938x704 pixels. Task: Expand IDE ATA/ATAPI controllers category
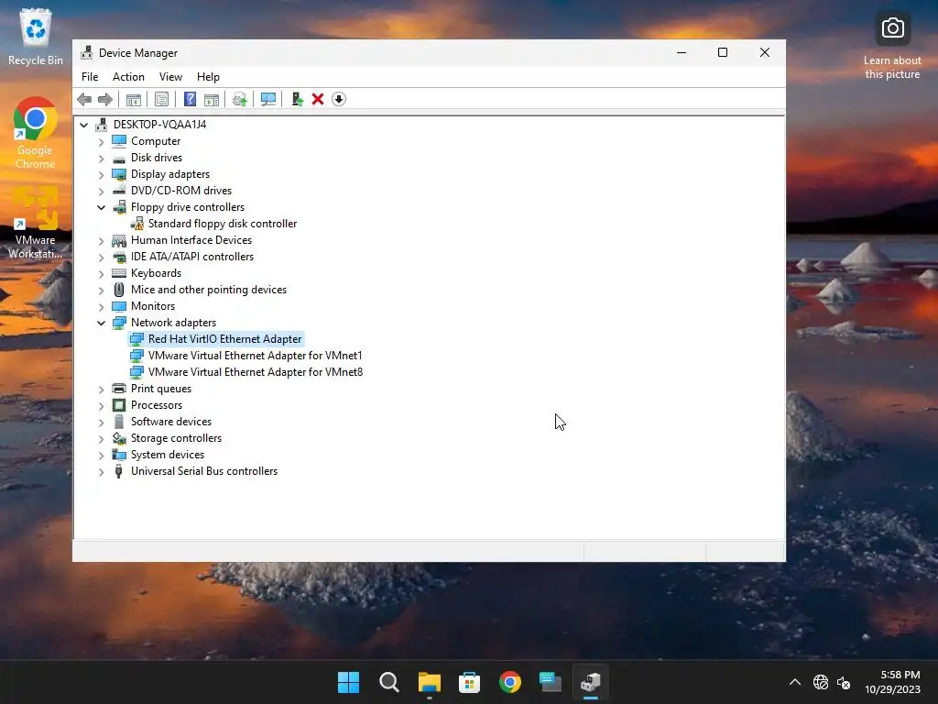click(x=101, y=257)
